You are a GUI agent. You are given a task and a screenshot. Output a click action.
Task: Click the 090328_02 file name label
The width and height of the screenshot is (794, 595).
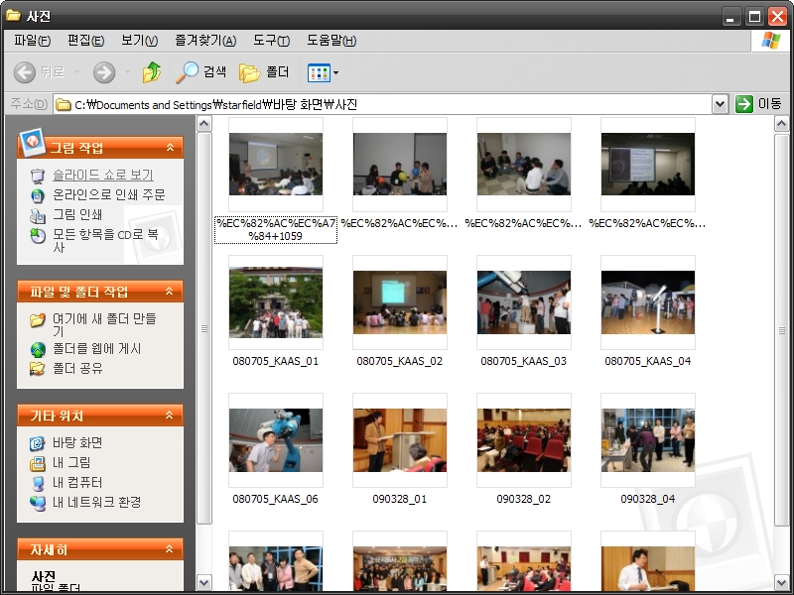coord(524,499)
